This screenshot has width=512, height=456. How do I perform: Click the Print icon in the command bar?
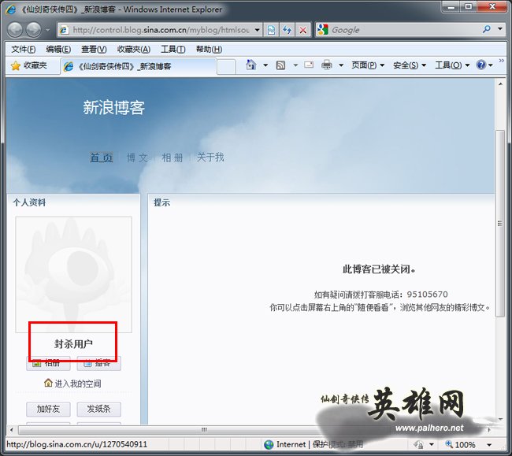(x=327, y=65)
